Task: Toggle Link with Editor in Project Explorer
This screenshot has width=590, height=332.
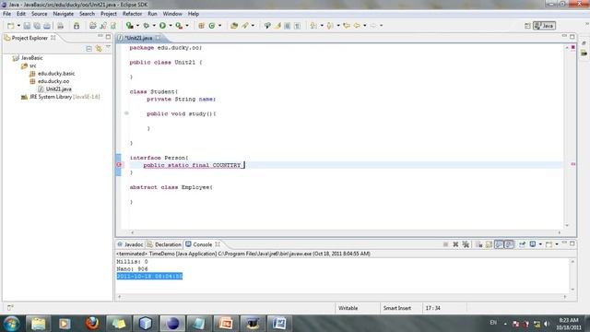Action: [99, 49]
